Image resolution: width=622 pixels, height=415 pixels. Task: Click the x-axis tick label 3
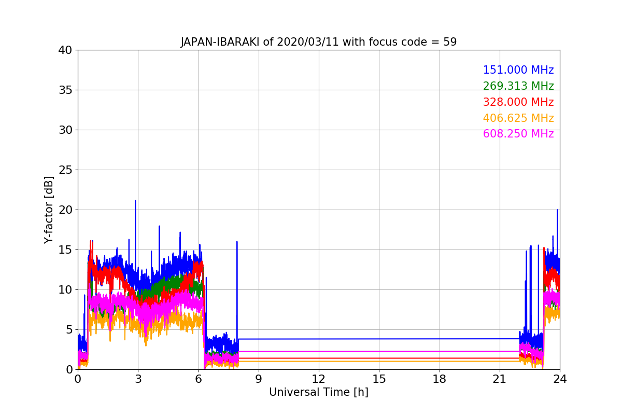[138, 379]
